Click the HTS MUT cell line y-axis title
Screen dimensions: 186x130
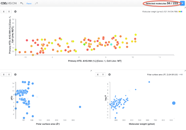(x=11, y=35)
